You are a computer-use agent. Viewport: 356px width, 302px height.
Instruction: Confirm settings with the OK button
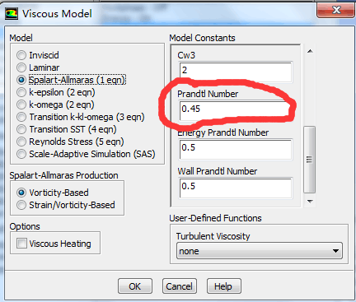click(135, 286)
